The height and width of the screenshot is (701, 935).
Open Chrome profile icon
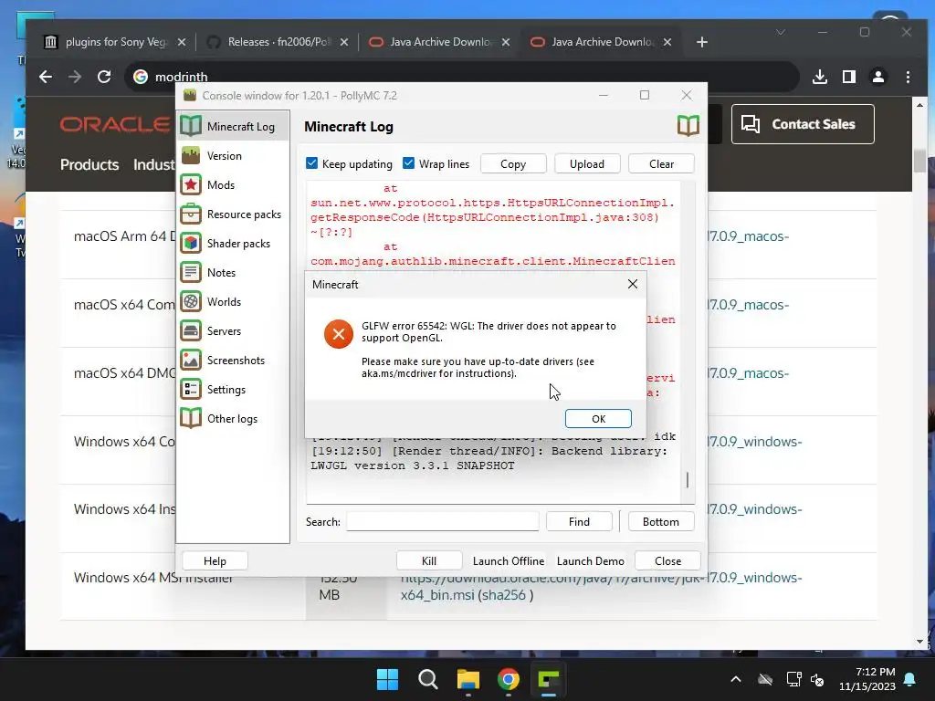878,77
